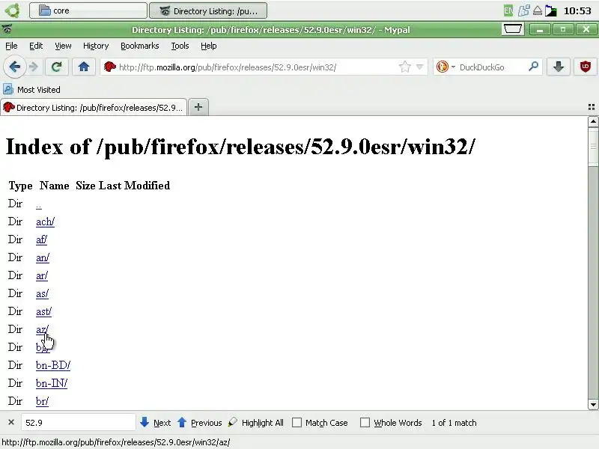Click the search magnifier icon

click(x=533, y=67)
